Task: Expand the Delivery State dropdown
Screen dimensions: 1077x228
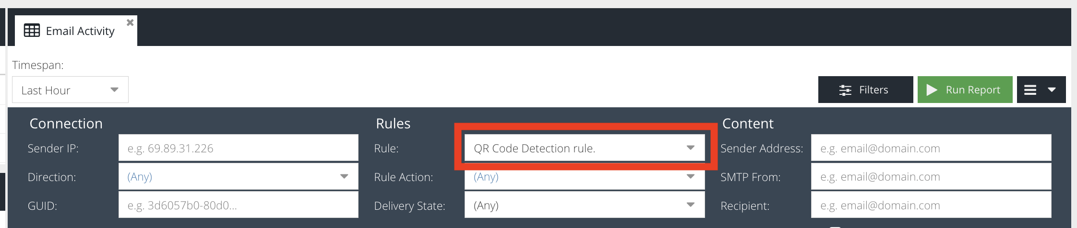Action: pos(585,205)
